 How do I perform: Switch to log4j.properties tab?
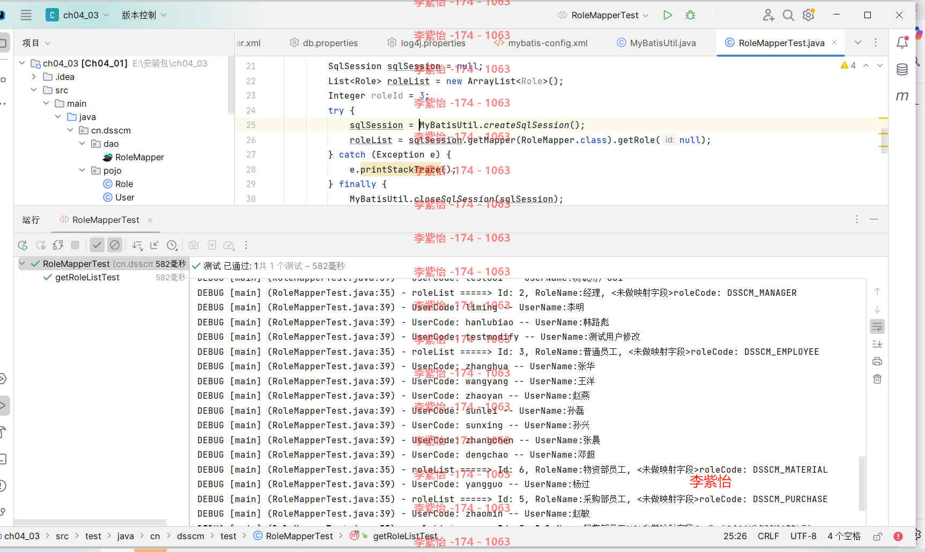[x=426, y=43]
